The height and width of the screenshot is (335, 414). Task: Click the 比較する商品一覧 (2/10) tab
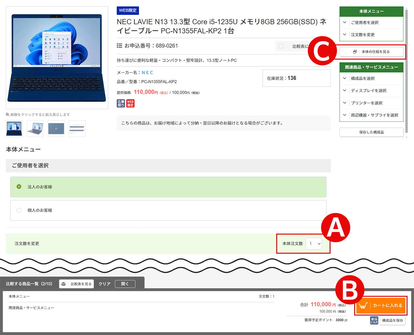click(29, 284)
